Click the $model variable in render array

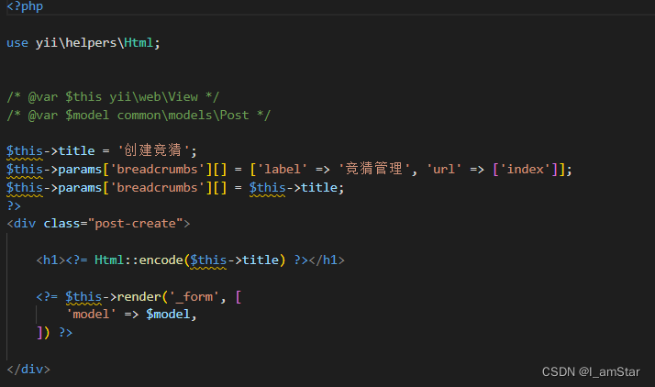coord(168,314)
